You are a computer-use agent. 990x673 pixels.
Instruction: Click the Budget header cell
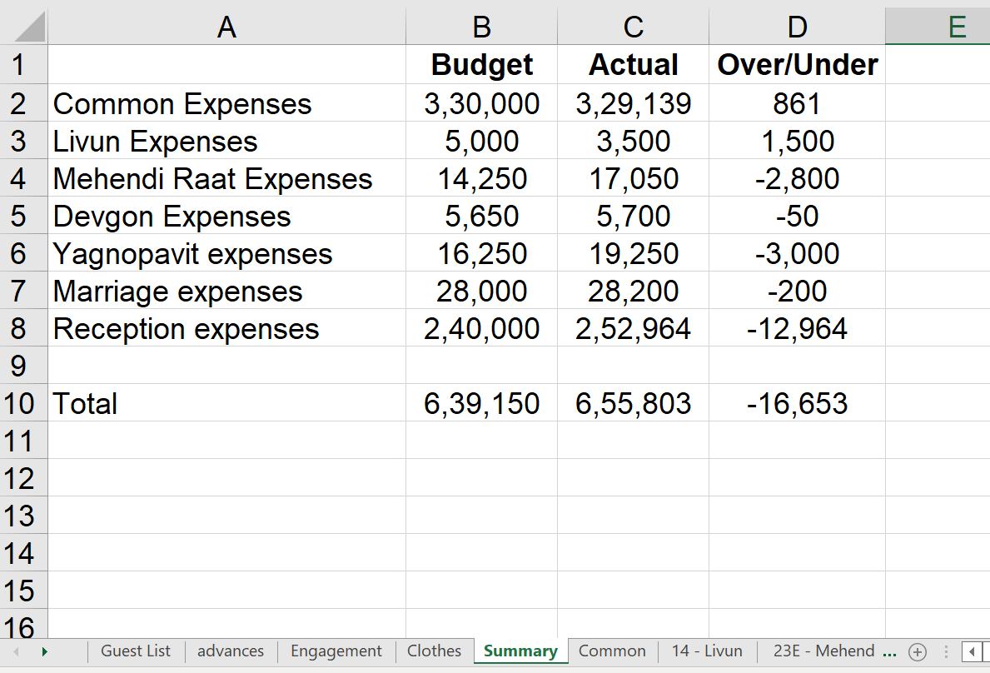482,64
